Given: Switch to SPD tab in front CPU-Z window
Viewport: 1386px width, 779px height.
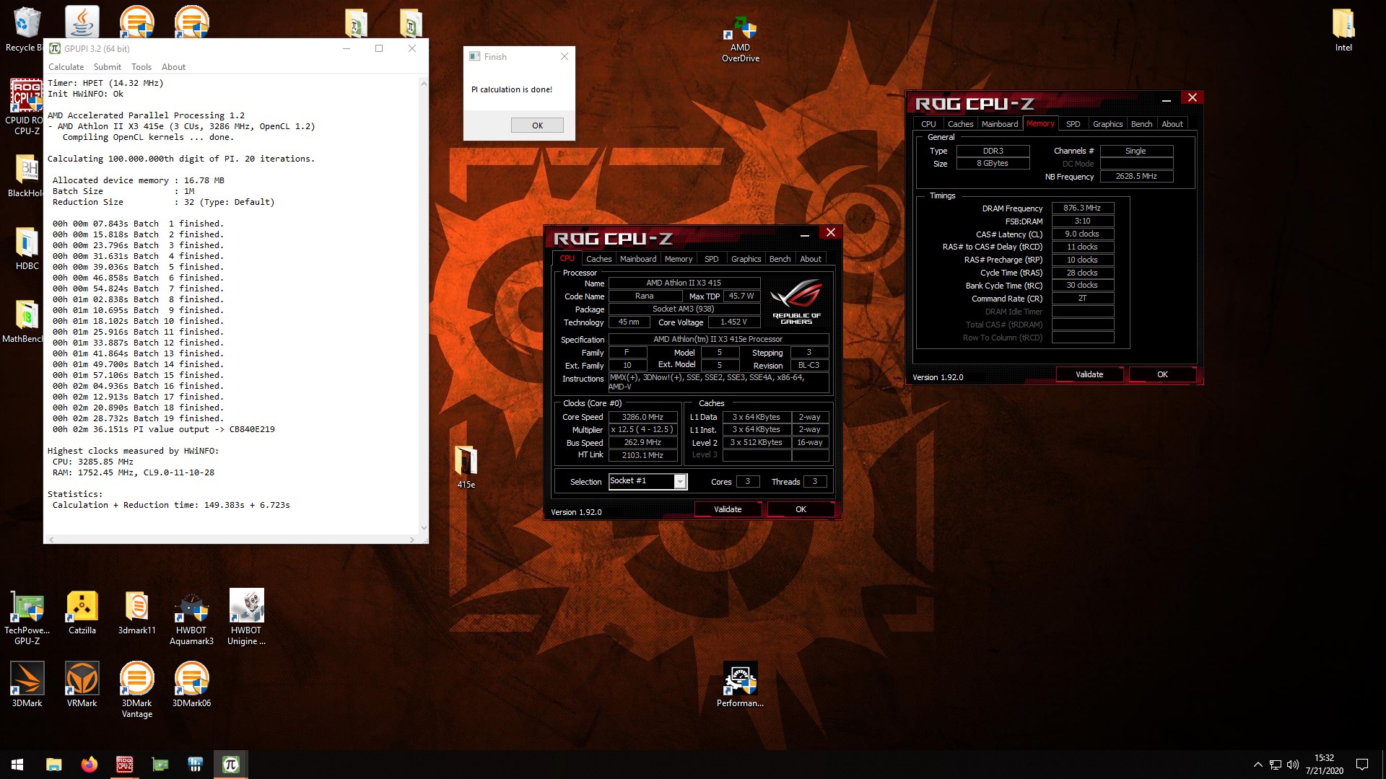Looking at the screenshot, I should pyautogui.click(x=711, y=259).
